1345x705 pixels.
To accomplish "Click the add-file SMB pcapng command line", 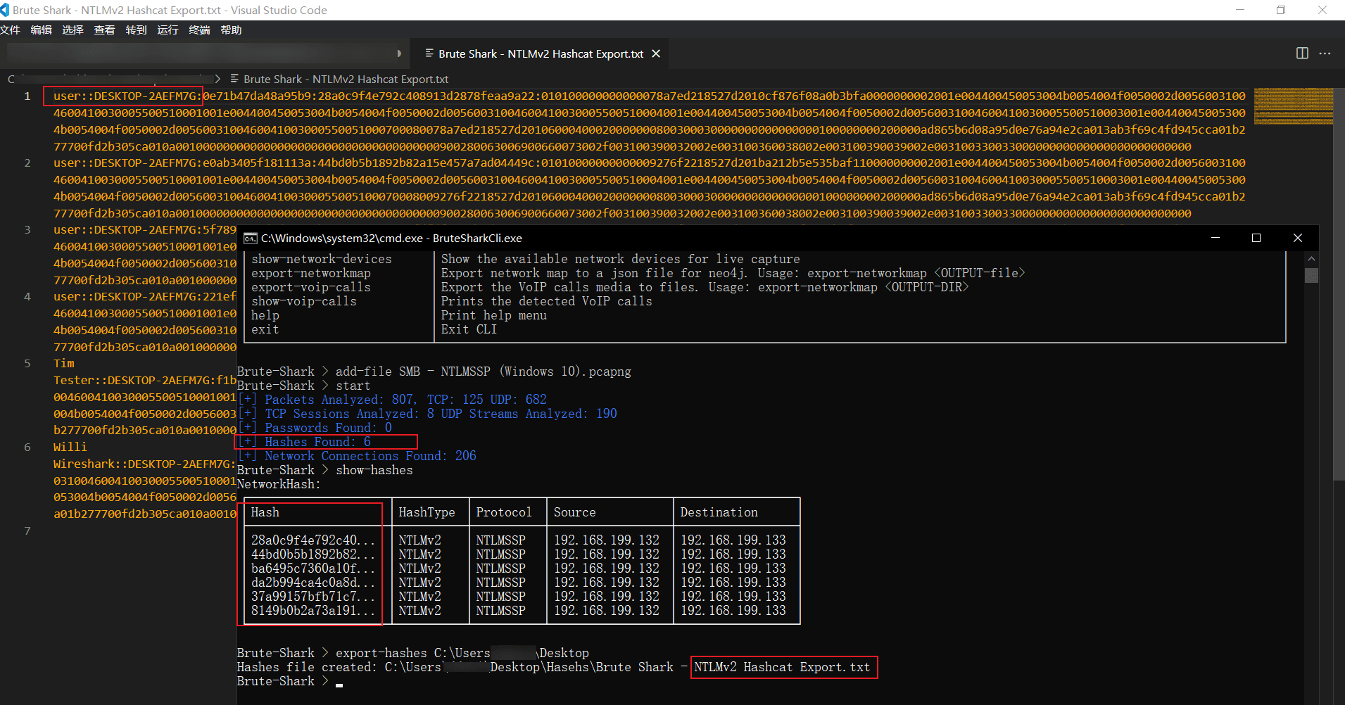I will coord(434,371).
